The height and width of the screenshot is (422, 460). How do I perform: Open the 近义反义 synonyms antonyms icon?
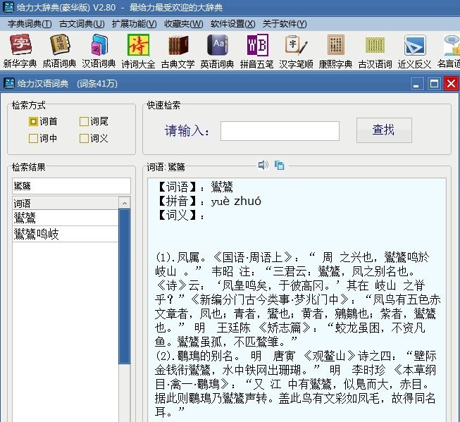(414, 51)
